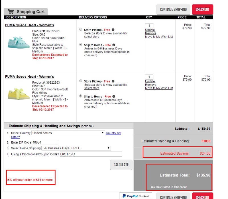Click quantity field for Yellow shoe

149,77
